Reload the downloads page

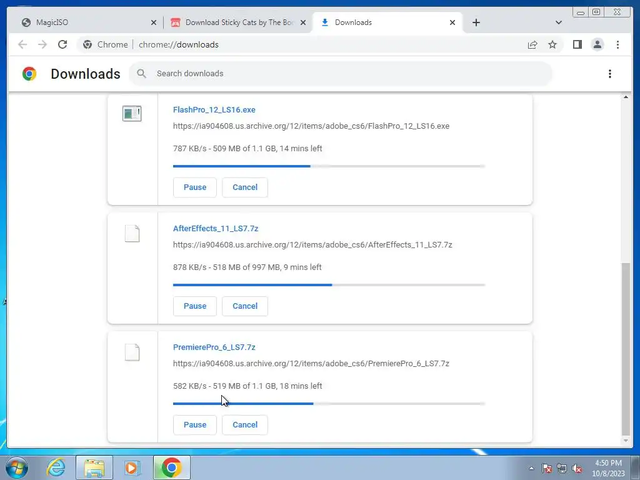[62, 44]
